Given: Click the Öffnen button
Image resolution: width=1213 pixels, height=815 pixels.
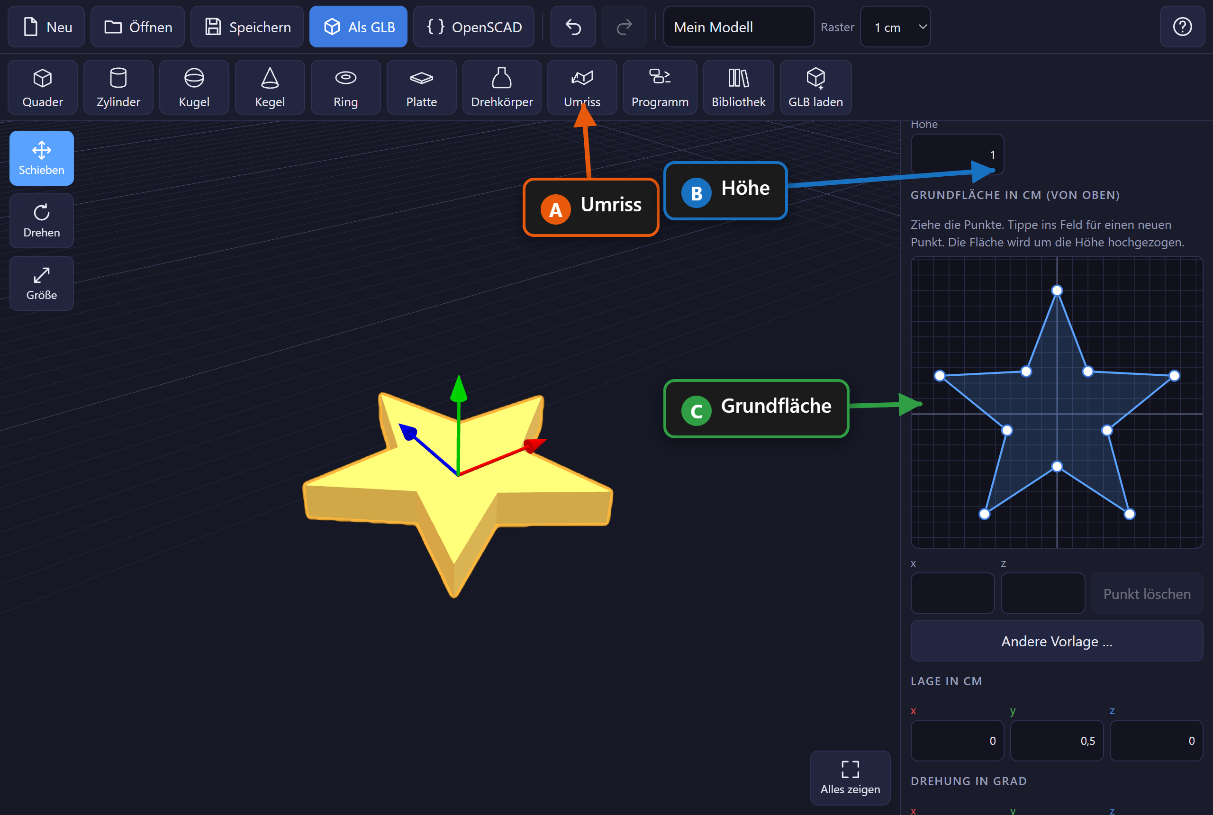Looking at the screenshot, I should click(138, 27).
